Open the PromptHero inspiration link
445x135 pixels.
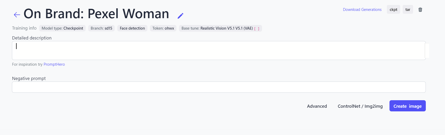(54, 64)
